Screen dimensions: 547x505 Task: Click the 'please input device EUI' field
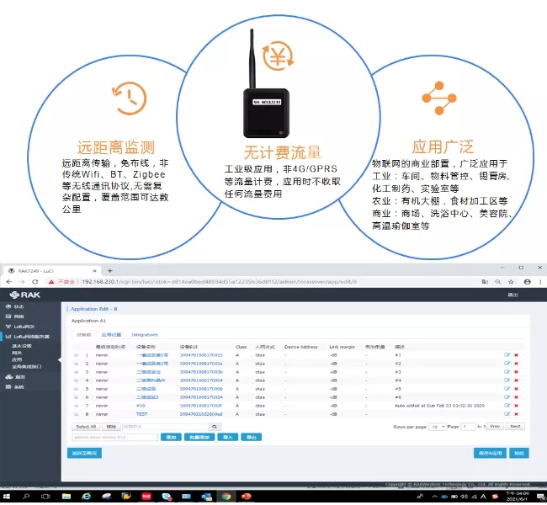(x=114, y=437)
